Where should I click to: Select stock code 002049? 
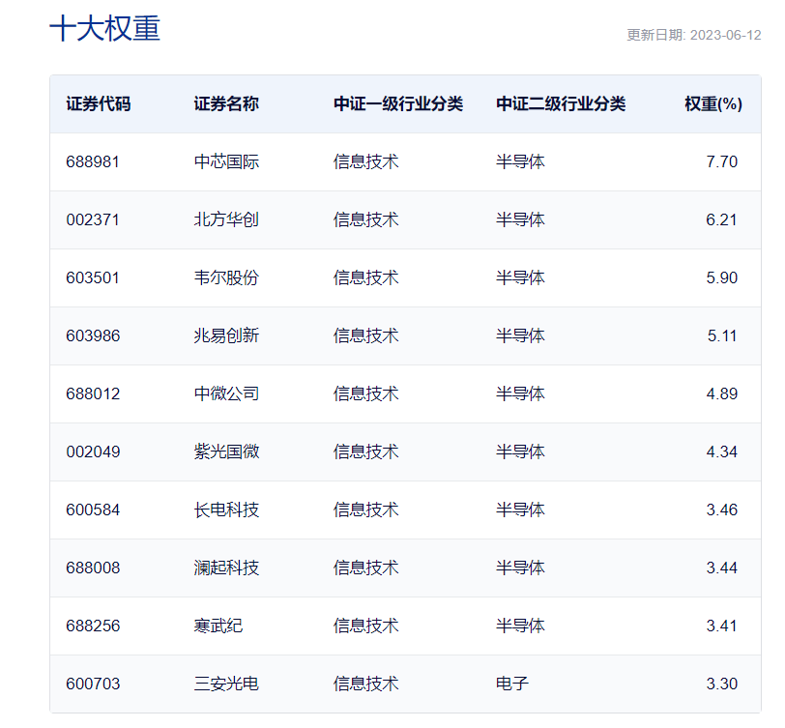coord(93,451)
